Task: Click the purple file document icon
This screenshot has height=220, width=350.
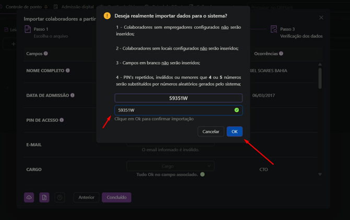Action: [x=44, y=198]
